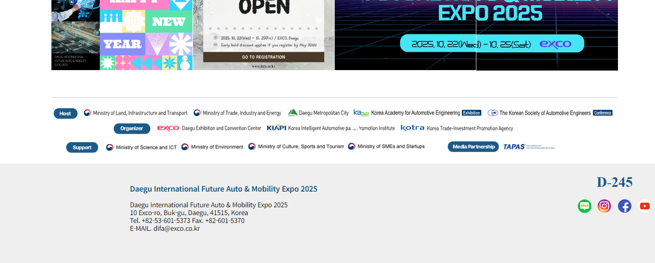Click the EXCO organizer logo

coord(168,128)
